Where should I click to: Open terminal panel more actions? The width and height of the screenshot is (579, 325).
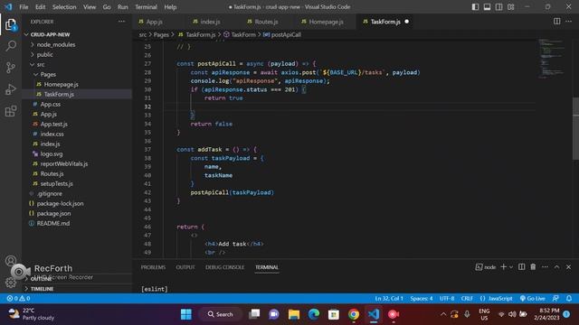coord(545,267)
